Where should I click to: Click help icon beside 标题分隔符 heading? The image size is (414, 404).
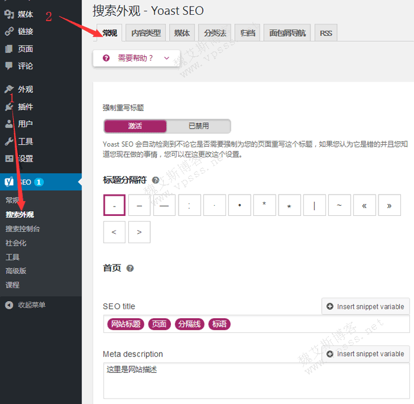[x=156, y=180]
